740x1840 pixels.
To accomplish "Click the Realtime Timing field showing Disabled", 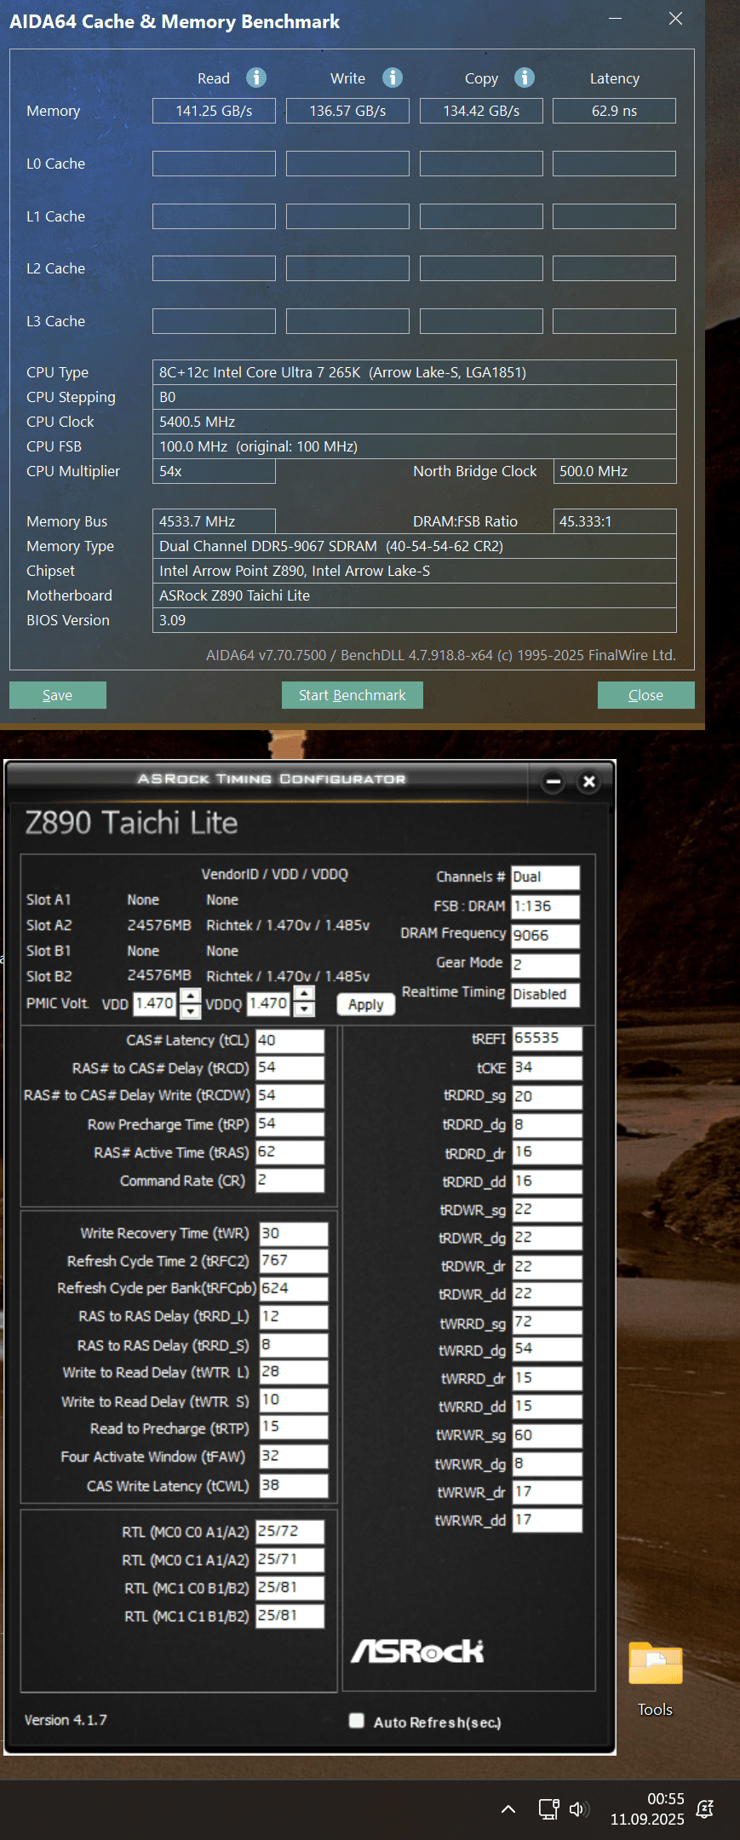I will [x=546, y=994].
